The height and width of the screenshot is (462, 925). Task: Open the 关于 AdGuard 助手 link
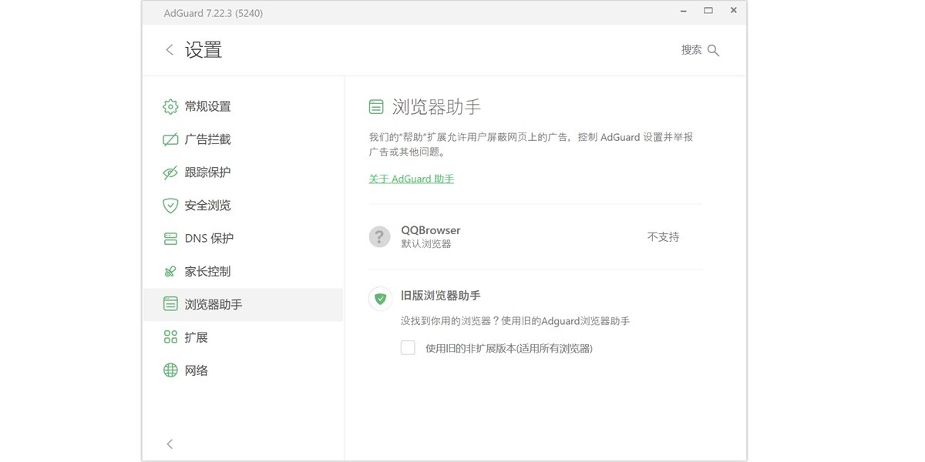[411, 179]
